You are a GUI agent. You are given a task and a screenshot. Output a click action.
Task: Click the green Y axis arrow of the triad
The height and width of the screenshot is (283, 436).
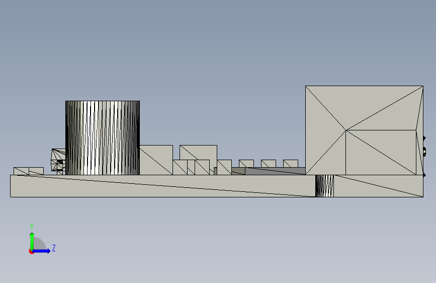coord(32,241)
